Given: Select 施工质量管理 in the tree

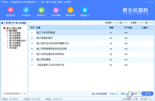Looking at the screenshot, I should click(15, 38).
